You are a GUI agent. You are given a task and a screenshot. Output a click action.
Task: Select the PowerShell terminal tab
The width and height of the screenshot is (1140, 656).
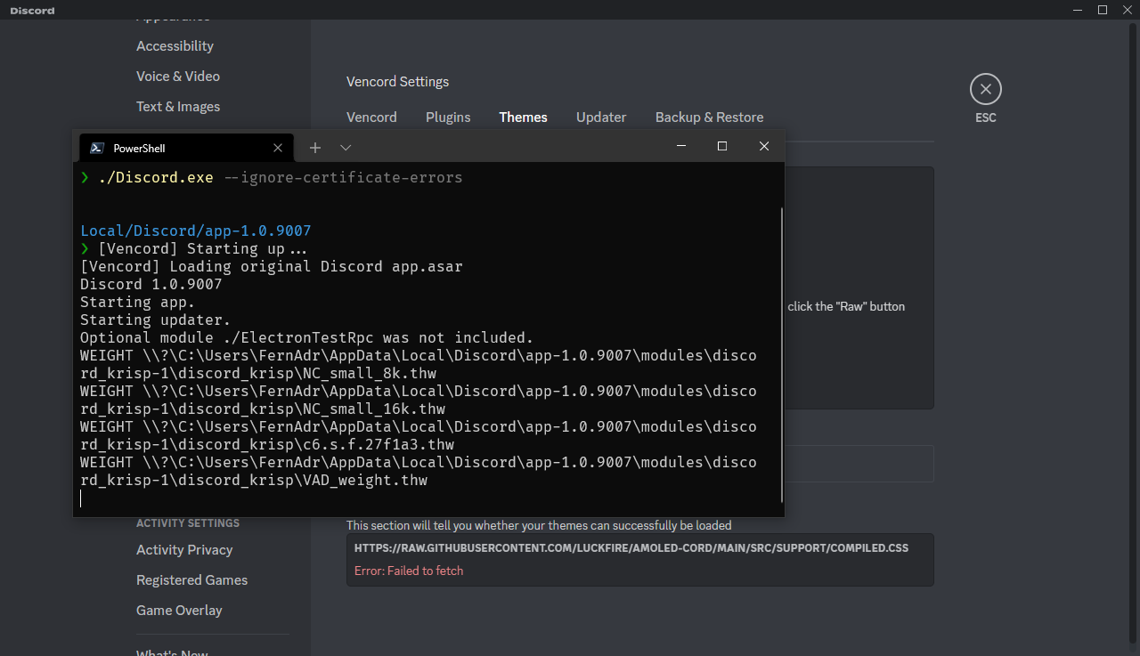(186, 148)
